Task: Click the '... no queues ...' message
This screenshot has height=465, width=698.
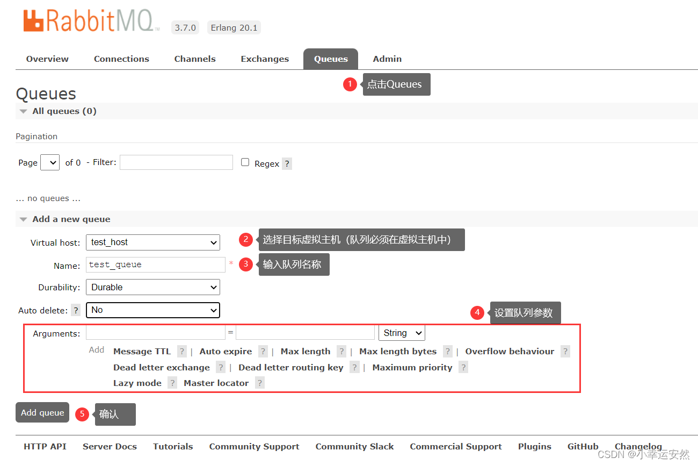Action: click(x=48, y=198)
